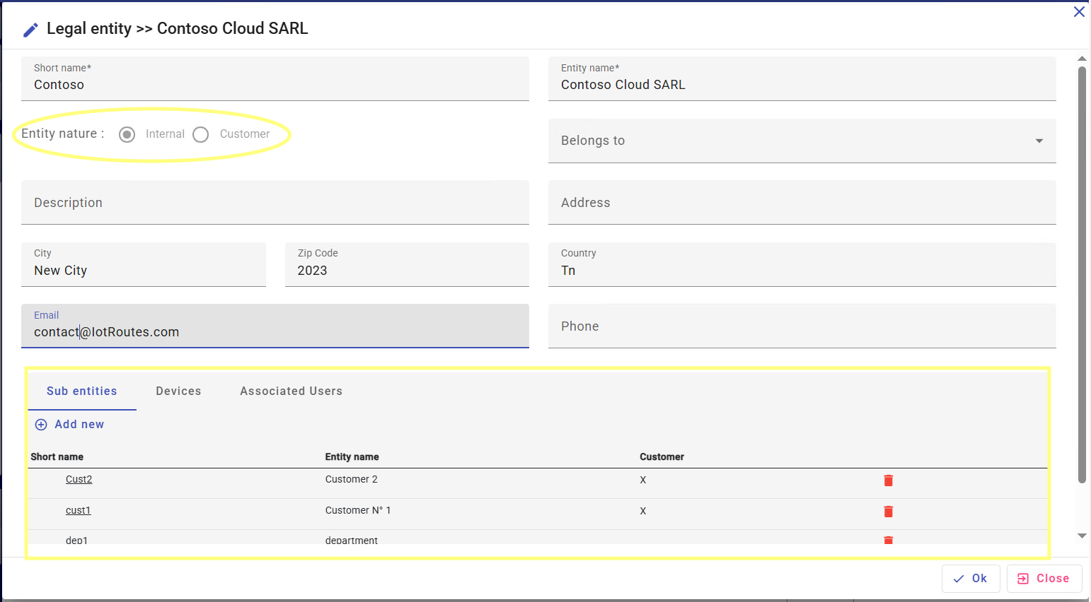Remove the dep1 department entry
The height and width of the screenshot is (602, 1091).
click(x=888, y=540)
